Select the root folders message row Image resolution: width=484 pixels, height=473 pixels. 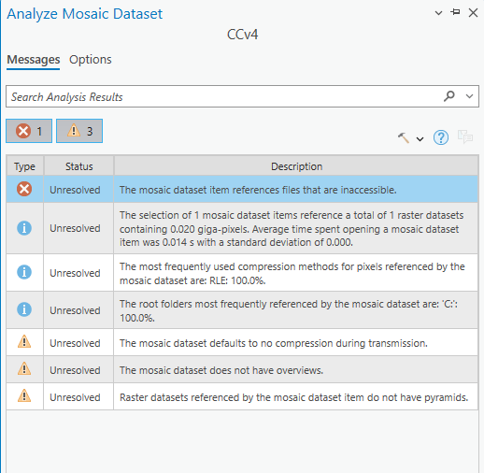(242, 310)
